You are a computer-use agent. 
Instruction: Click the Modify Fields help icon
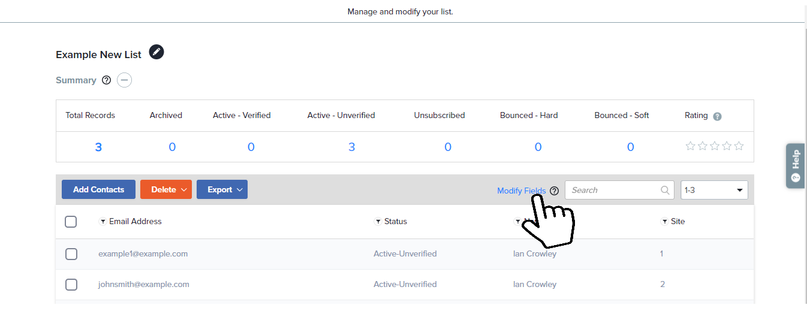point(554,191)
